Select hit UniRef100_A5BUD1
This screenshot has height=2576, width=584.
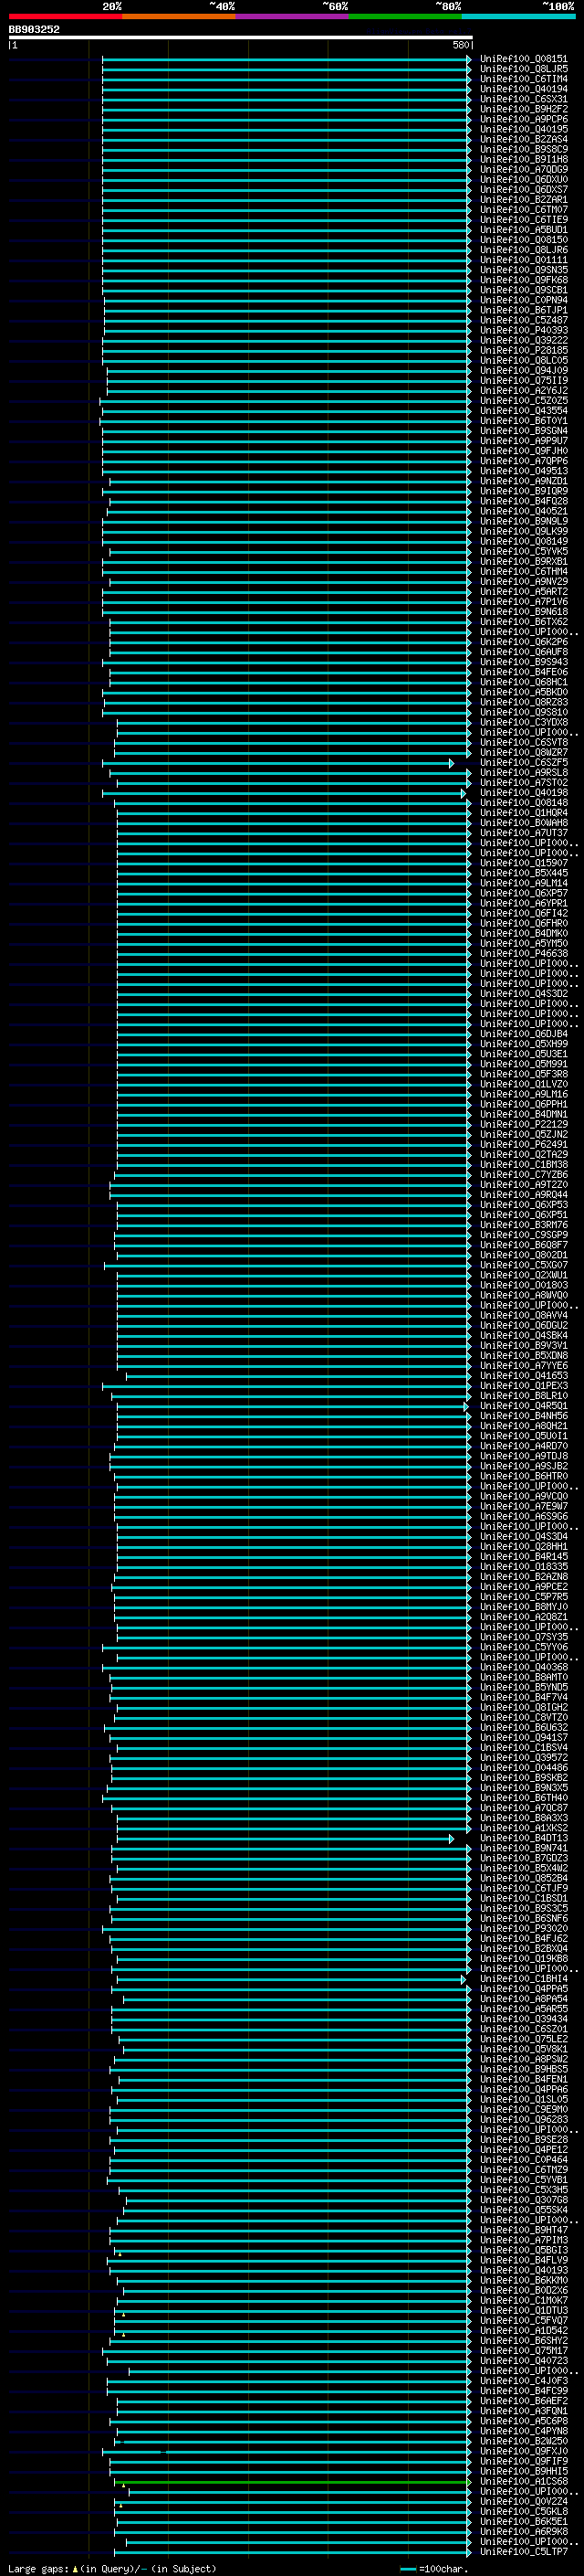[524, 230]
